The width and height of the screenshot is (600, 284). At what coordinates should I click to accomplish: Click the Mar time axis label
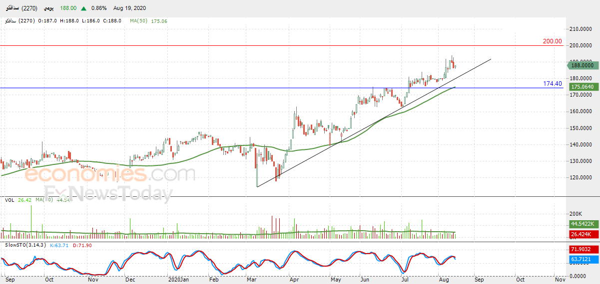click(251, 280)
